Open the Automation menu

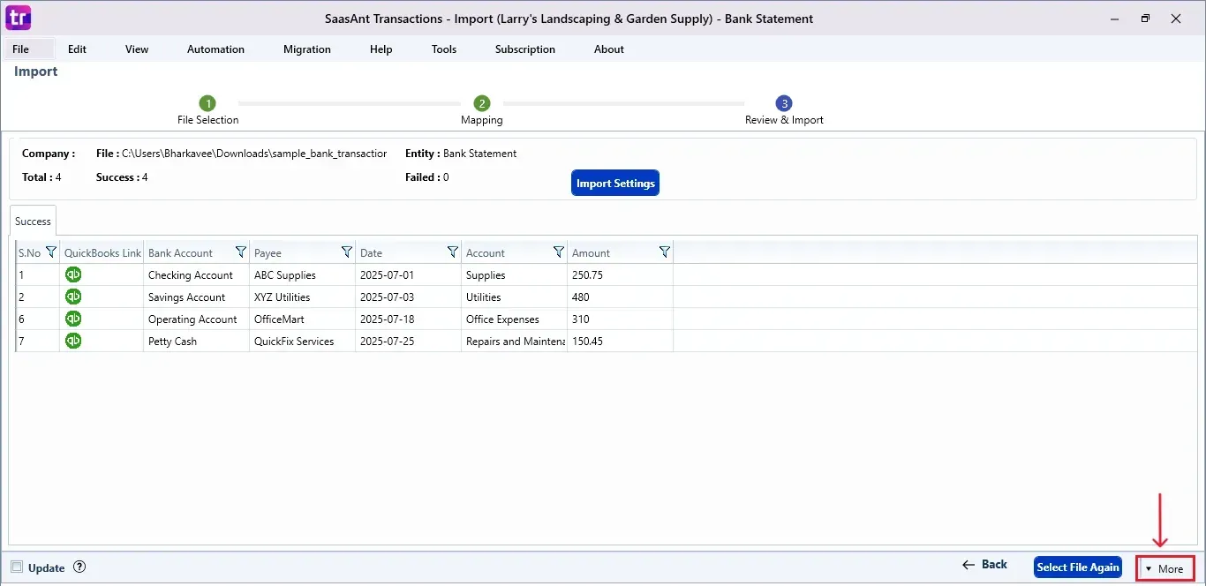(x=215, y=49)
